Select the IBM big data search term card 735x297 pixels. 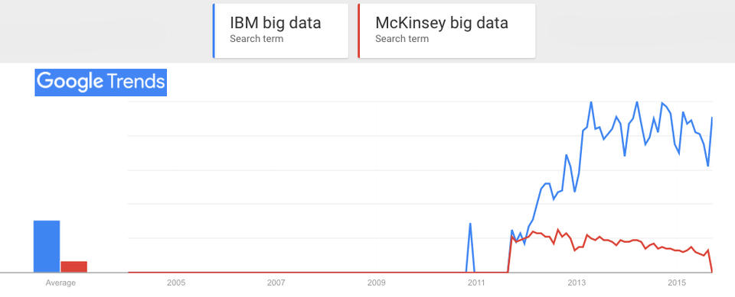[280, 31]
